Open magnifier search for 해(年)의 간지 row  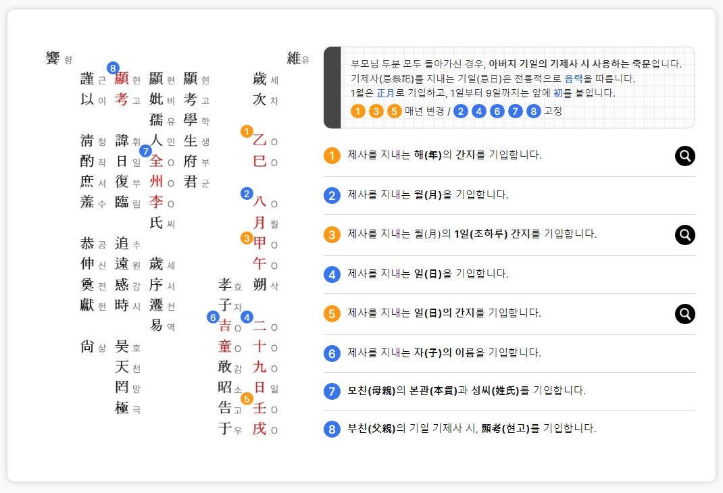(x=684, y=156)
